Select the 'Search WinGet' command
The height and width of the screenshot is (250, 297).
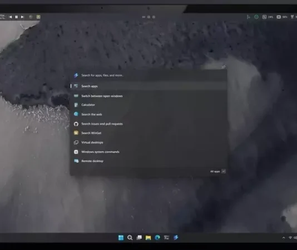(148, 133)
